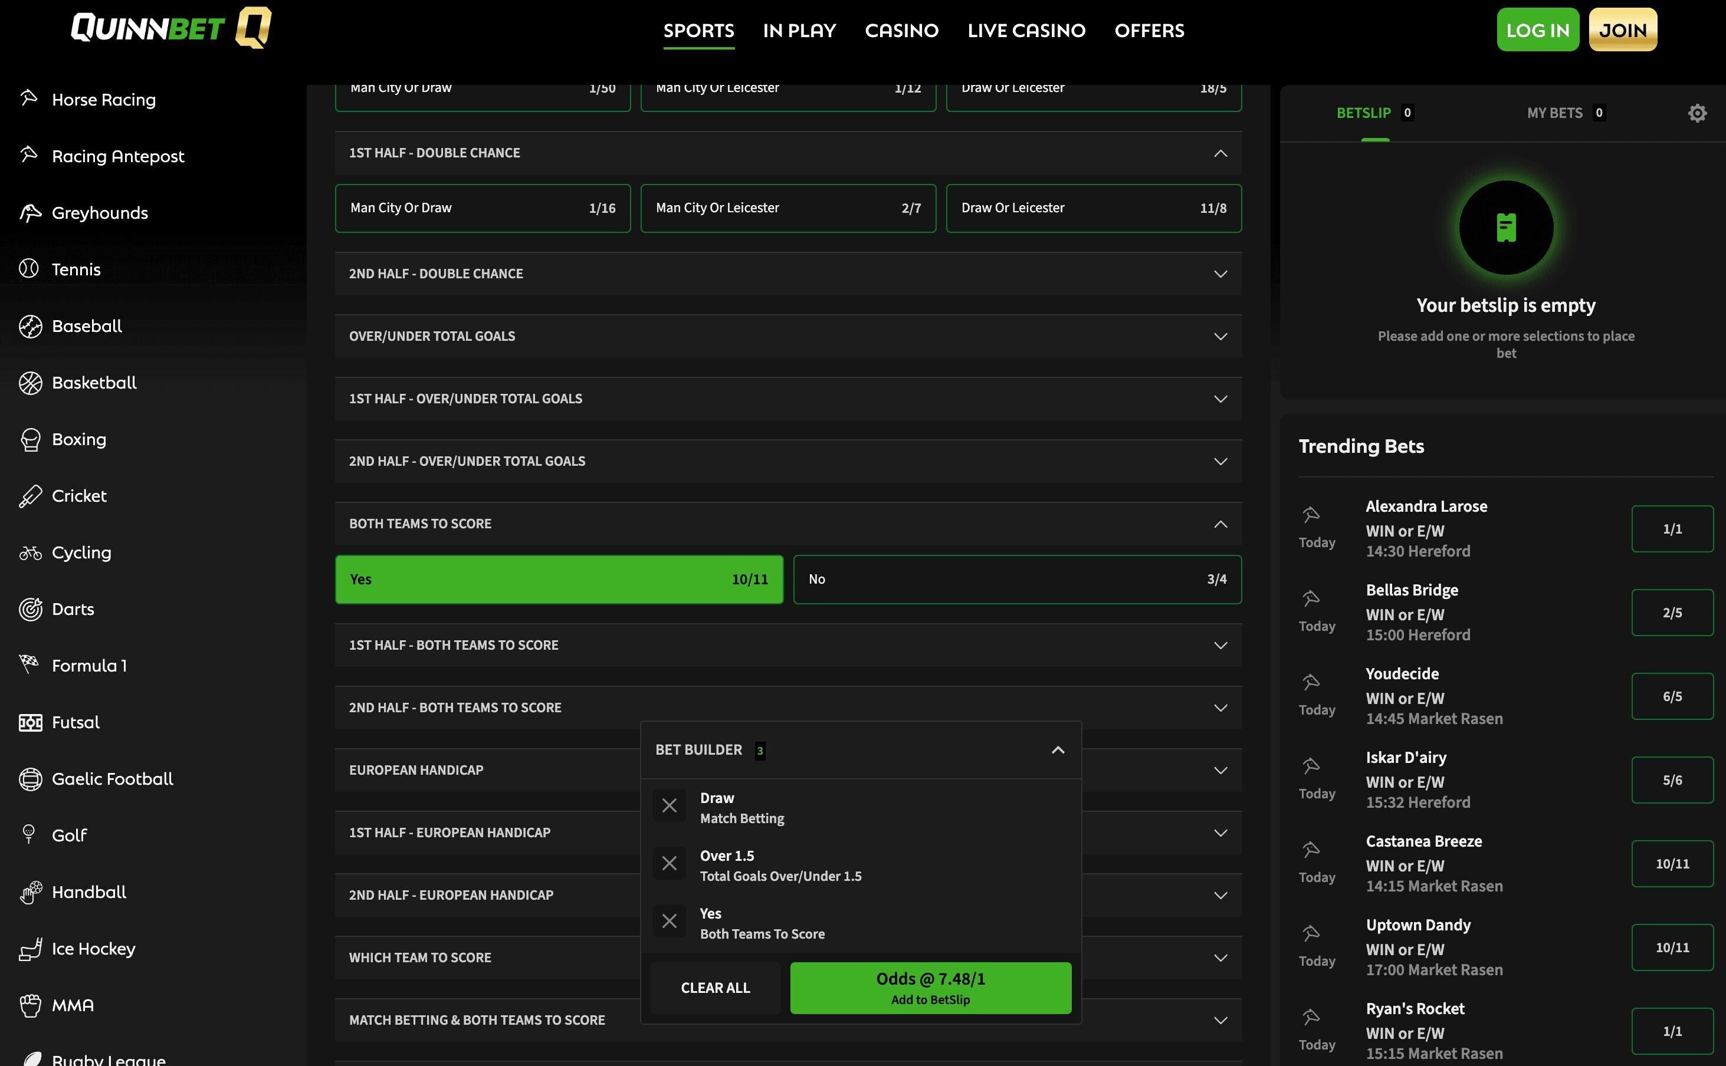Viewport: 1726px width, 1066px height.
Task: Open the Horse Racing sidebar icon
Action: (x=29, y=97)
